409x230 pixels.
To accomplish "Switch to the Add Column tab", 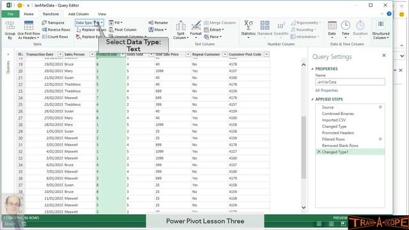I will click(79, 14).
